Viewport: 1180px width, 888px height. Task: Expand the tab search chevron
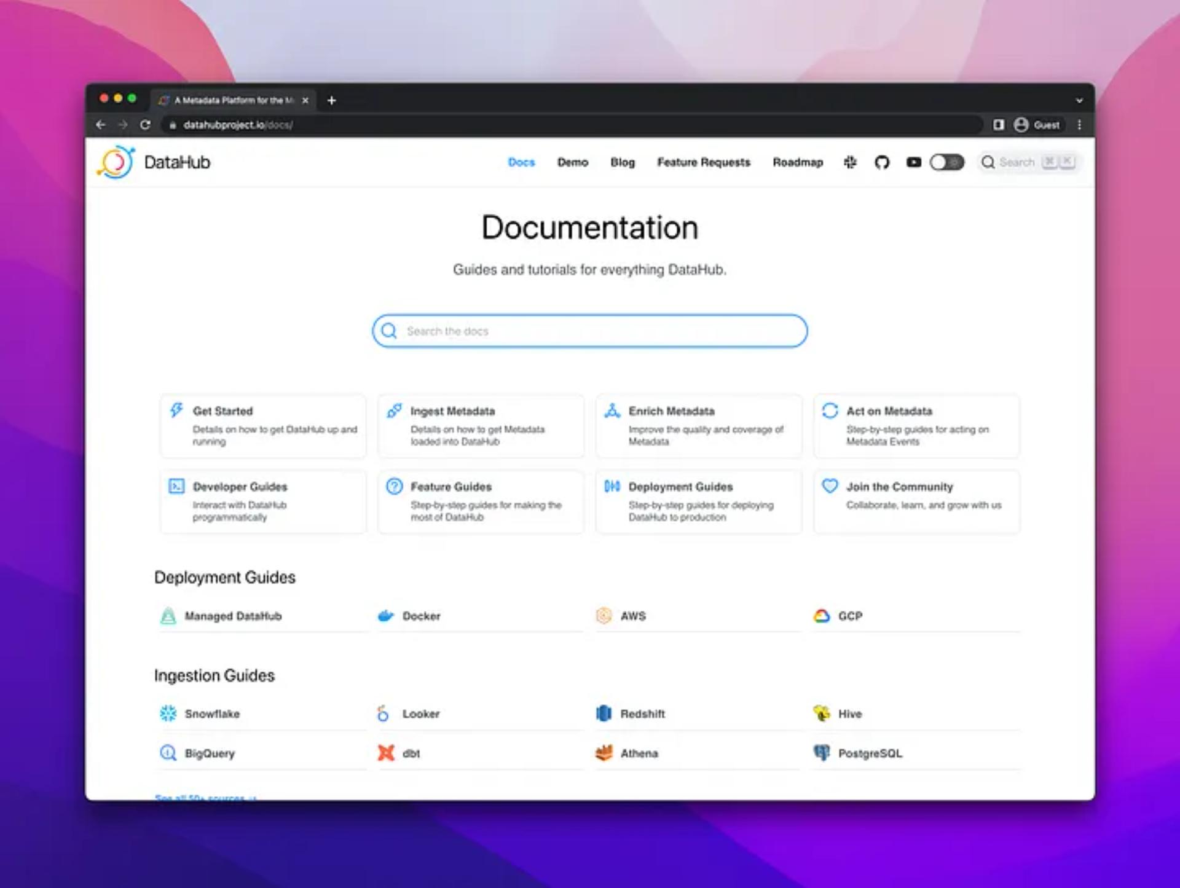[1079, 100]
